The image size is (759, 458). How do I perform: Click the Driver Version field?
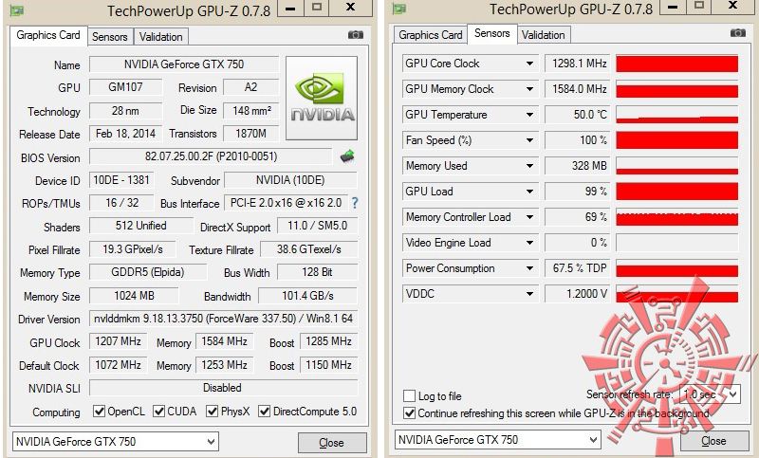(223, 319)
